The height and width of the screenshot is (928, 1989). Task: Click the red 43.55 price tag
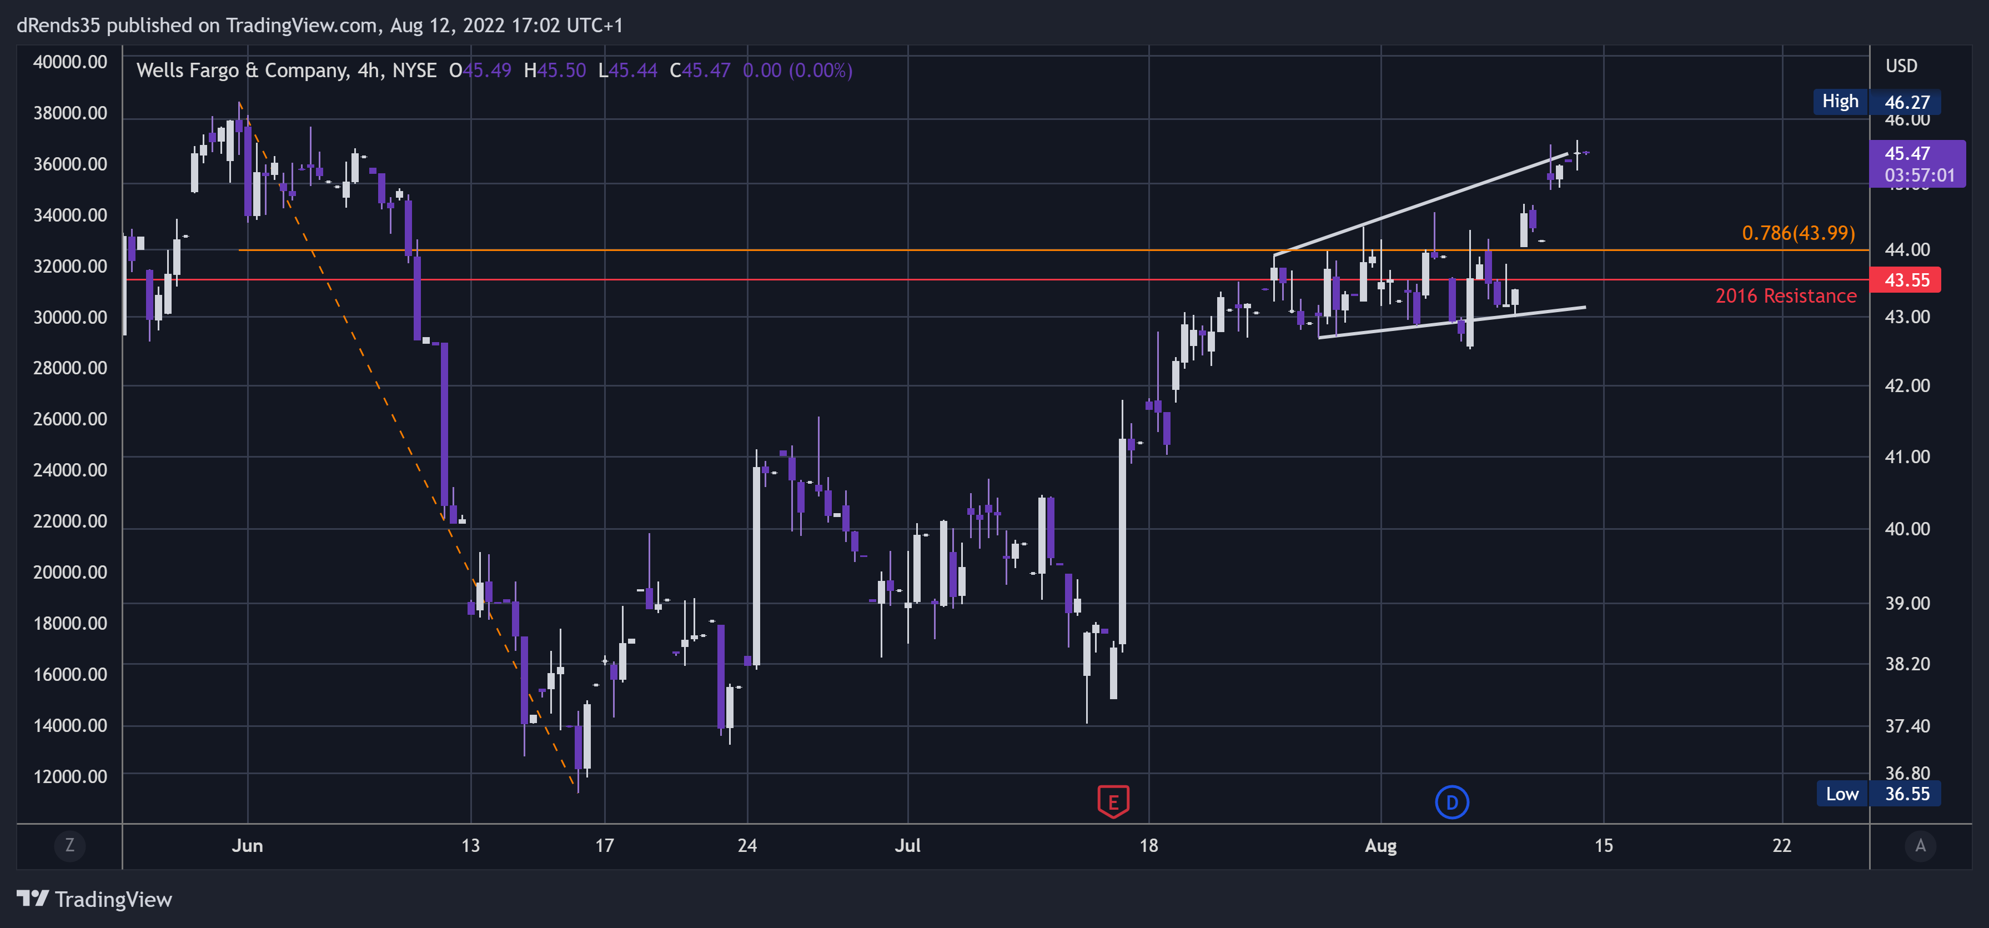[1906, 279]
